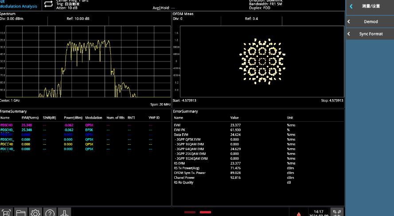The image size is (394, 216).
Task: Toggle full-screen with the expand arrows icon
Action: point(336,212)
